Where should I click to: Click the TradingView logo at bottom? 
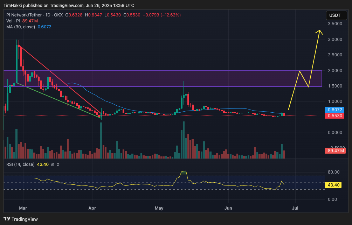21,219
